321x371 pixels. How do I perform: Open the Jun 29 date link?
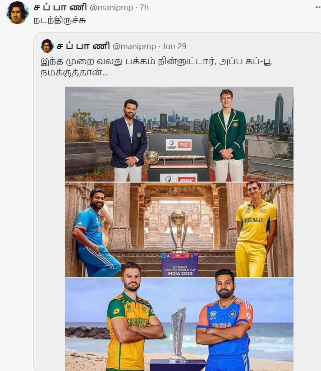[x=174, y=46]
